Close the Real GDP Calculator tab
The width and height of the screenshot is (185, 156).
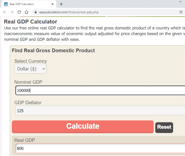(53, 4)
